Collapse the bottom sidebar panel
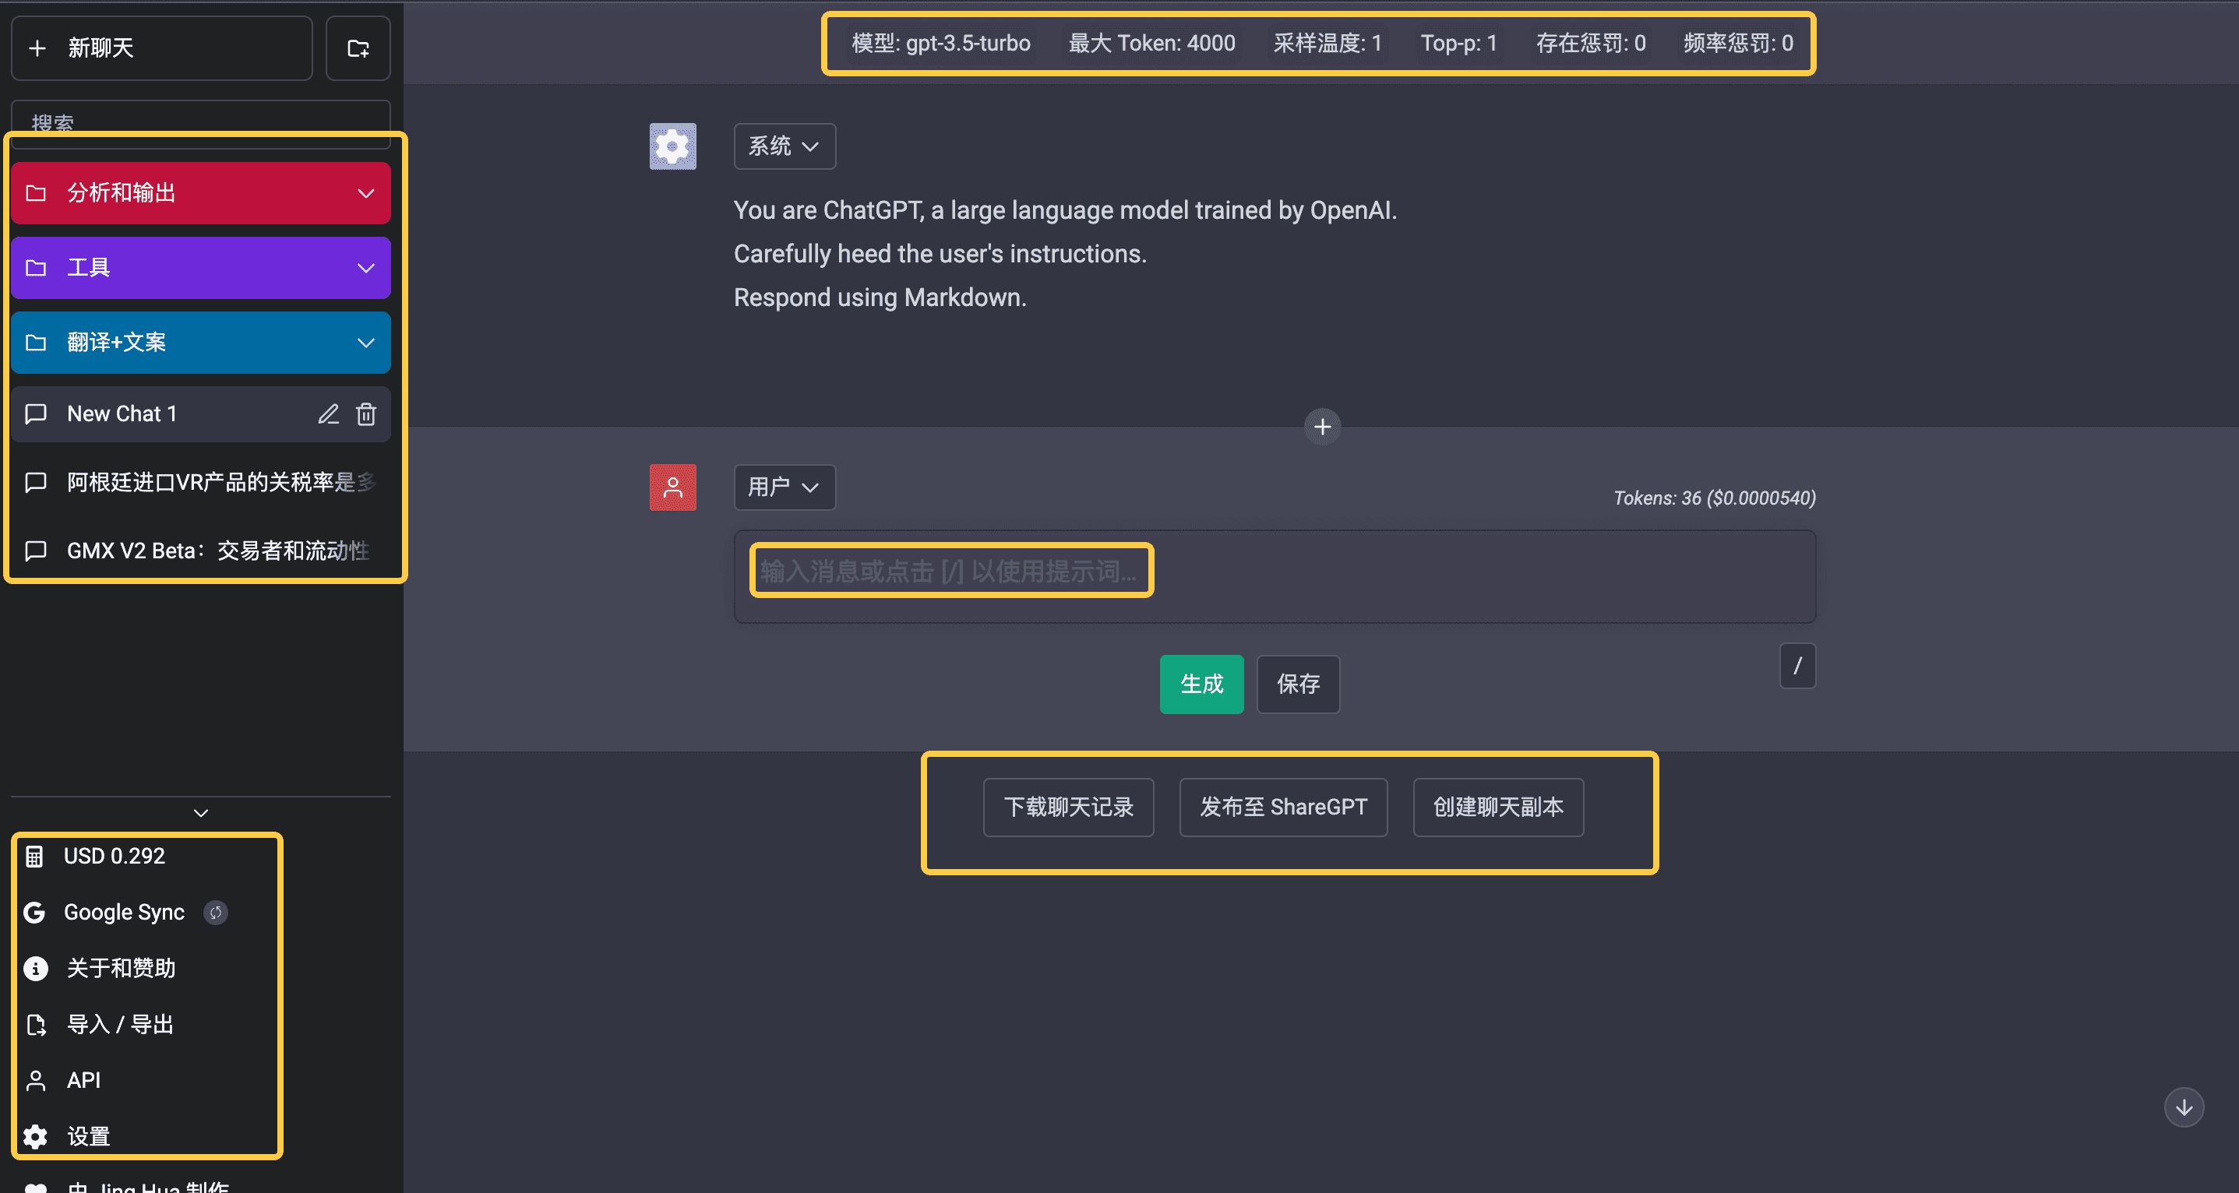The width and height of the screenshot is (2239, 1193). click(202, 814)
